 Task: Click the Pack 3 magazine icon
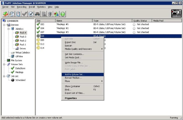[17, 37]
